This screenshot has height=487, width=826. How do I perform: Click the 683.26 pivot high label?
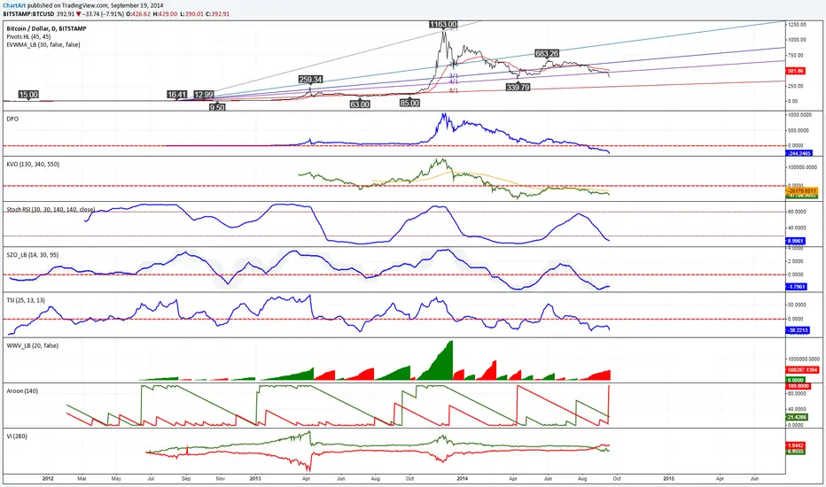(x=547, y=53)
